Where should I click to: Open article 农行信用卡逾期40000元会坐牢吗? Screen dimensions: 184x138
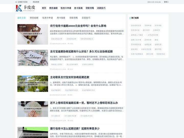[x=78, y=26]
